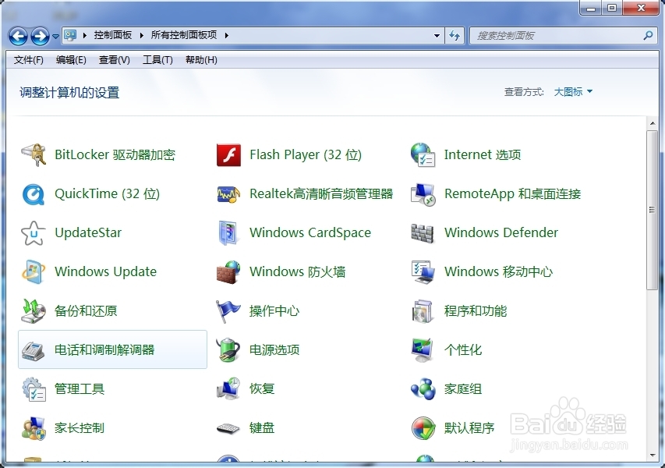Click the 操作中心 flag icon
Screen dimensions: 665x468
click(x=228, y=311)
